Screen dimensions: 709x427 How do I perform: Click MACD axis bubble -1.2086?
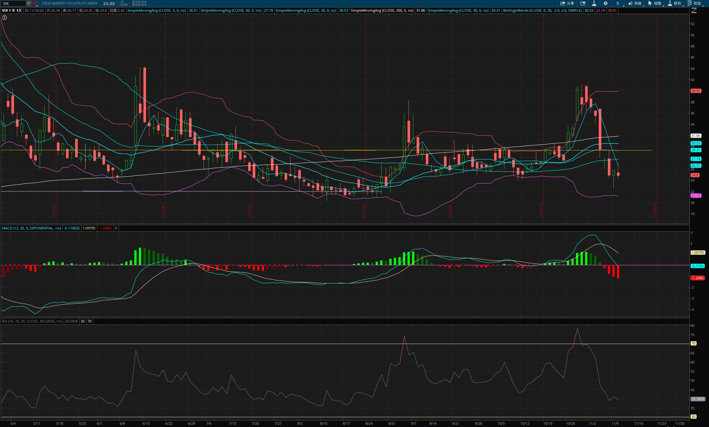[x=698, y=278]
